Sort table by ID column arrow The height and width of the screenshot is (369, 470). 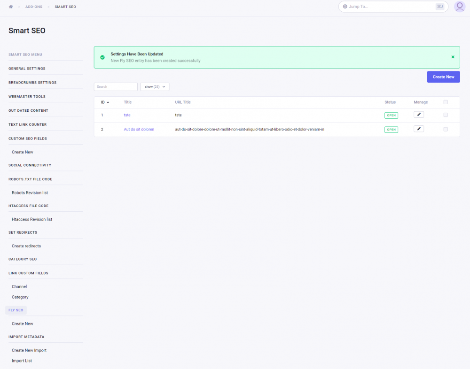108,102
